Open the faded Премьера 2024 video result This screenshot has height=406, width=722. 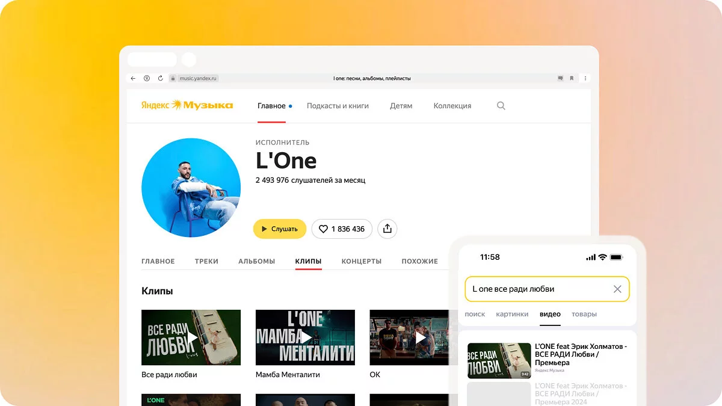coord(581,393)
